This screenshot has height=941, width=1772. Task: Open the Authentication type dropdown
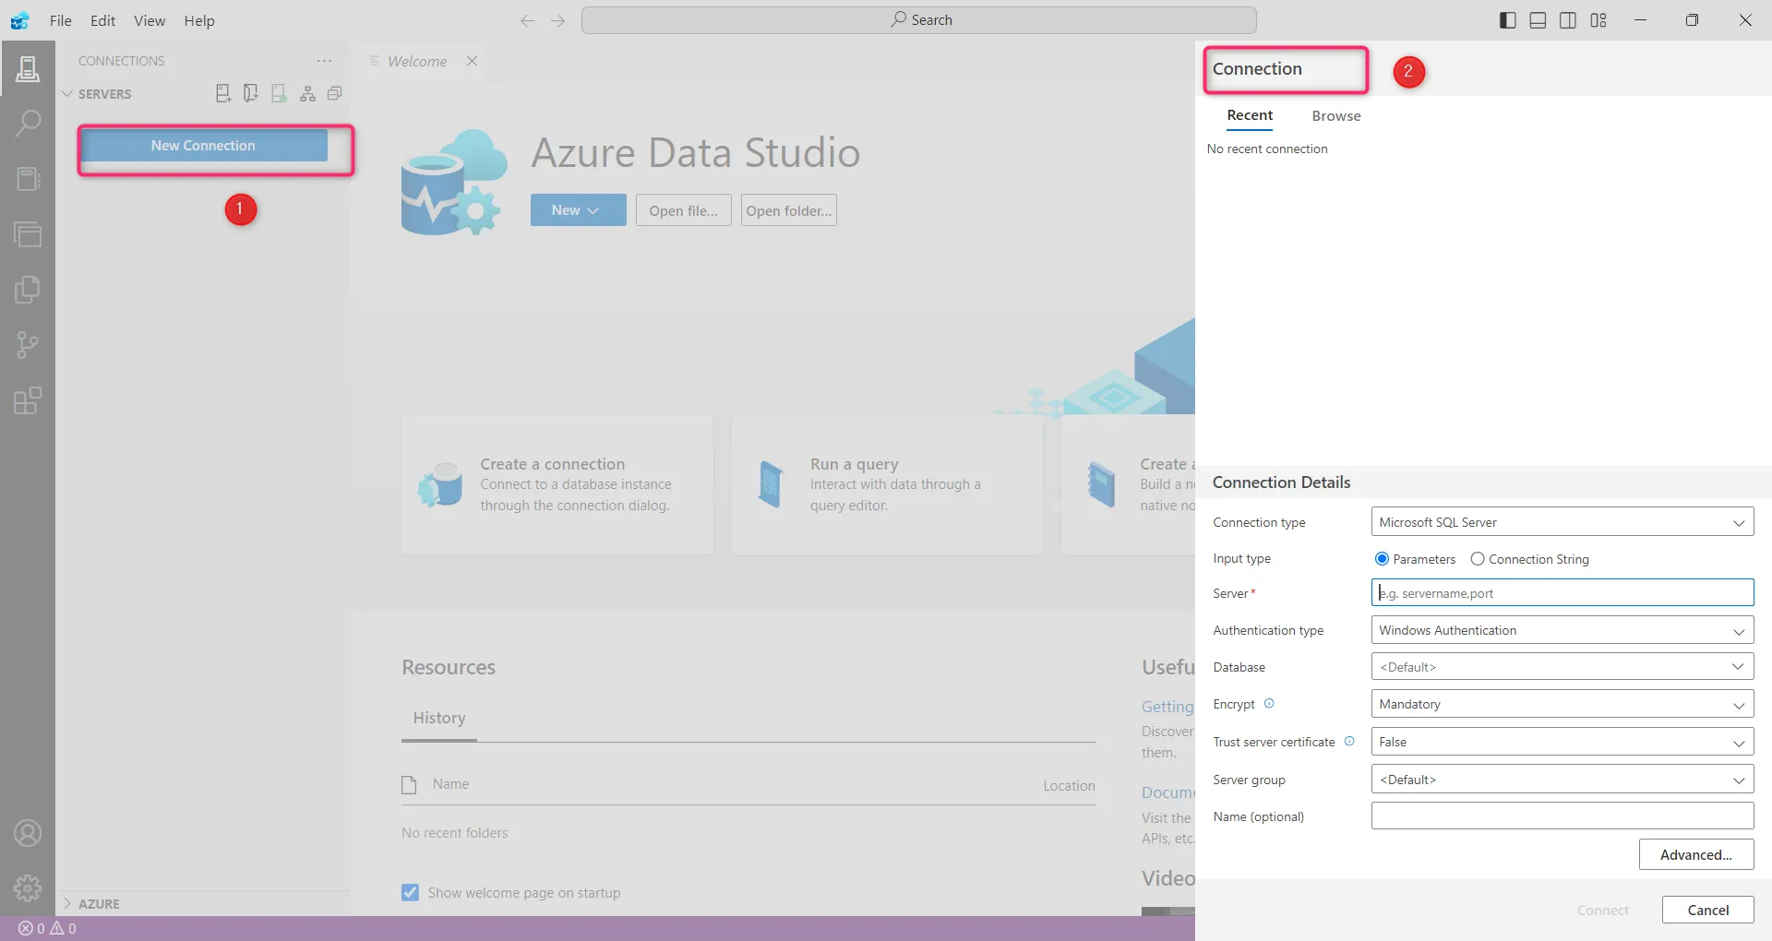(1562, 630)
